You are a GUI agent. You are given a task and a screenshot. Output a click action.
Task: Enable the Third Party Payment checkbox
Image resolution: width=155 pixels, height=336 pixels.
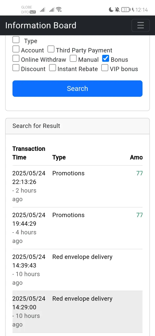(x=51, y=49)
